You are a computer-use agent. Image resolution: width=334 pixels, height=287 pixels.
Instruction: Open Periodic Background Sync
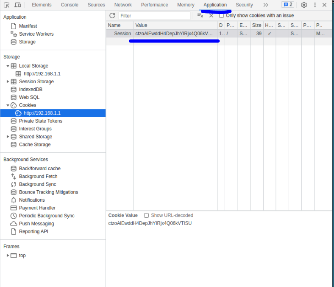click(x=47, y=216)
